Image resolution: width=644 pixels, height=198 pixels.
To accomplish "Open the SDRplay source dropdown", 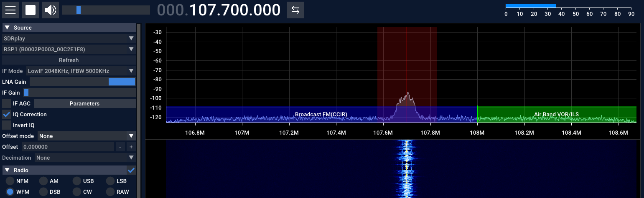I will (69, 38).
